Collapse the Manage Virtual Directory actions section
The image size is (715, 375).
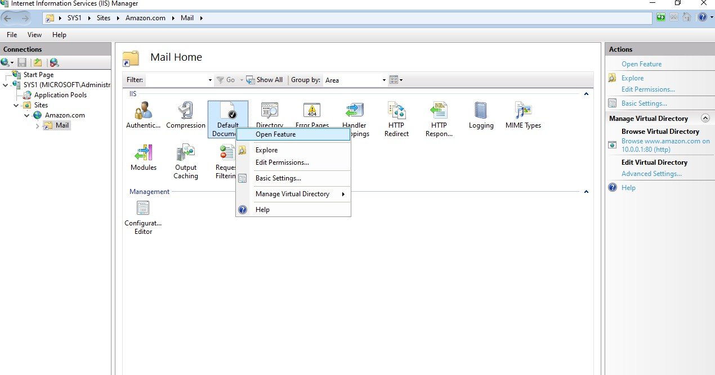[705, 119]
